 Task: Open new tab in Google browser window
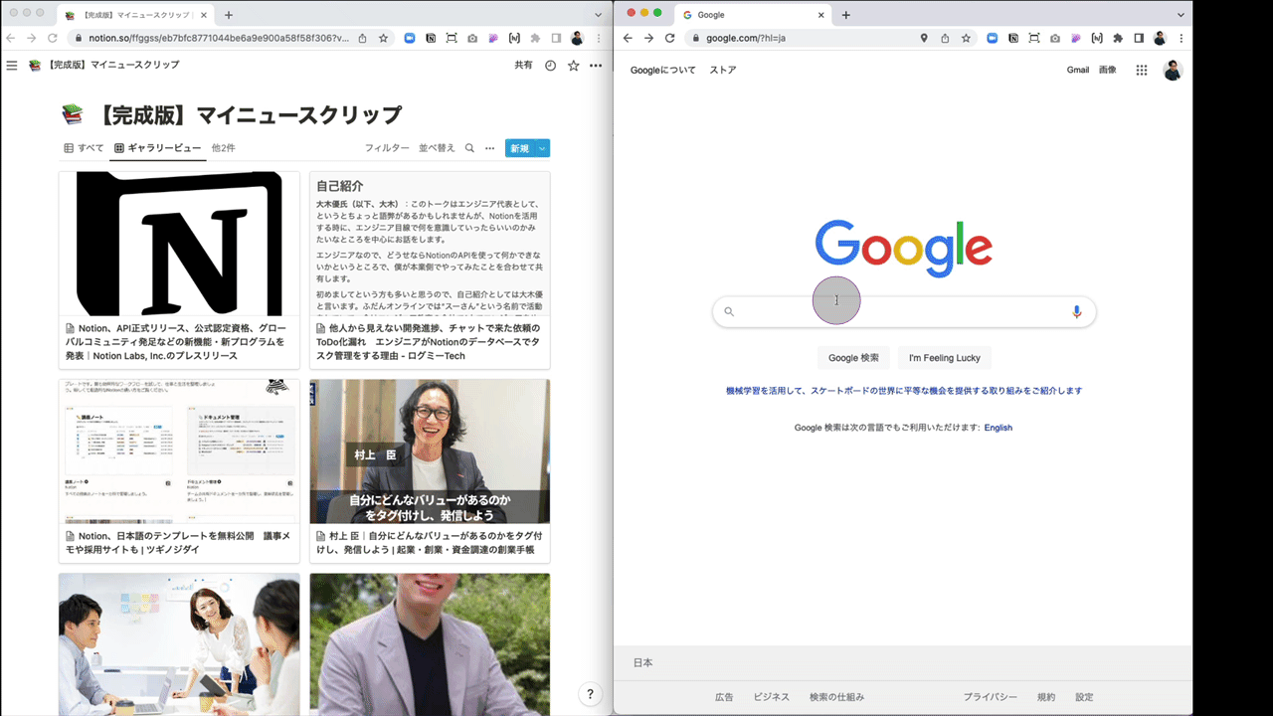click(x=846, y=15)
